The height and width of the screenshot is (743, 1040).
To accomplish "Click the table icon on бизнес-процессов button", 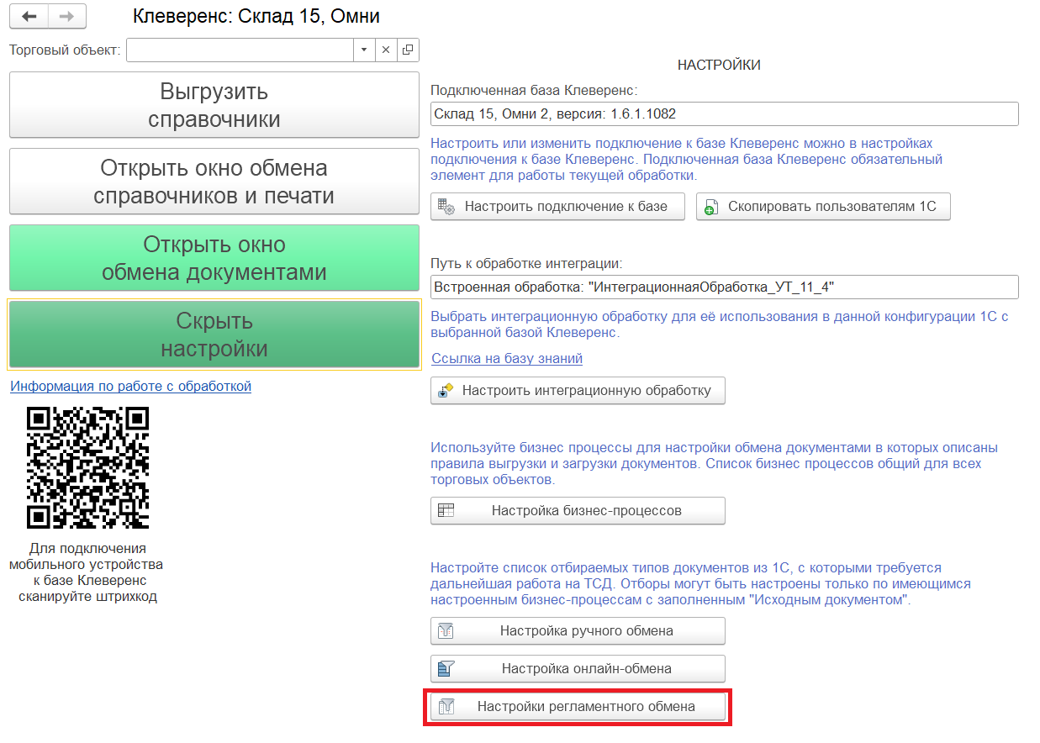I will [446, 510].
